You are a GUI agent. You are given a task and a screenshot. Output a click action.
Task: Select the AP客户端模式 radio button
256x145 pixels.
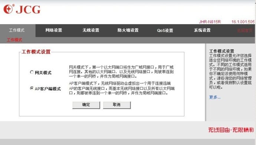[32, 88]
